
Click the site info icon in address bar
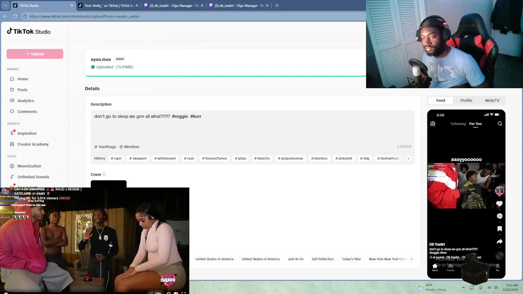(25, 16)
